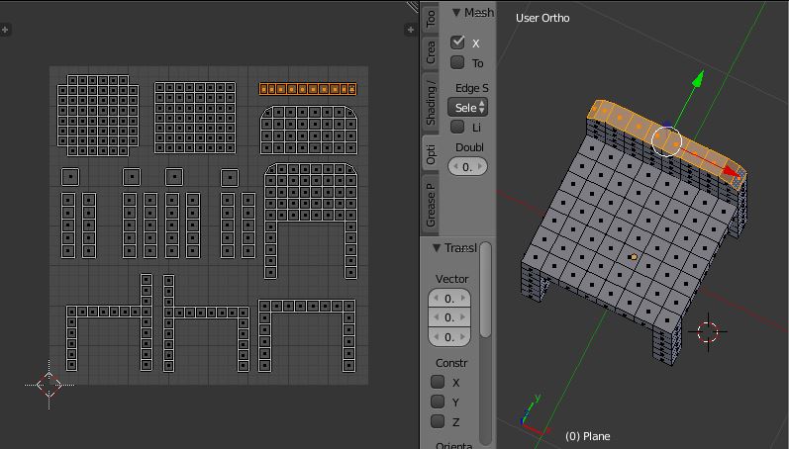
Task: Click the 'Doubl' threshold label
Action: click(469, 147)
